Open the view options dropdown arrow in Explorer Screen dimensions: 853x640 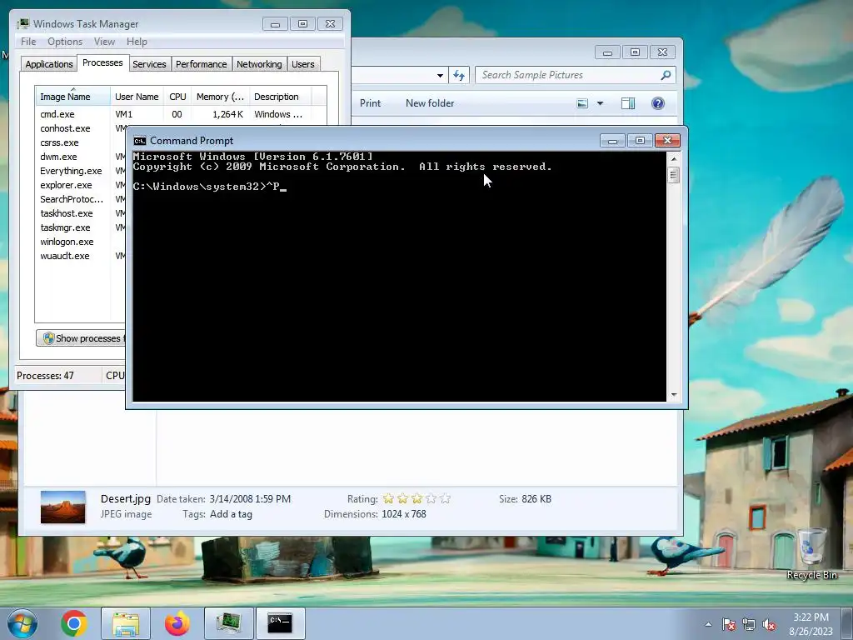pos(600,103)
